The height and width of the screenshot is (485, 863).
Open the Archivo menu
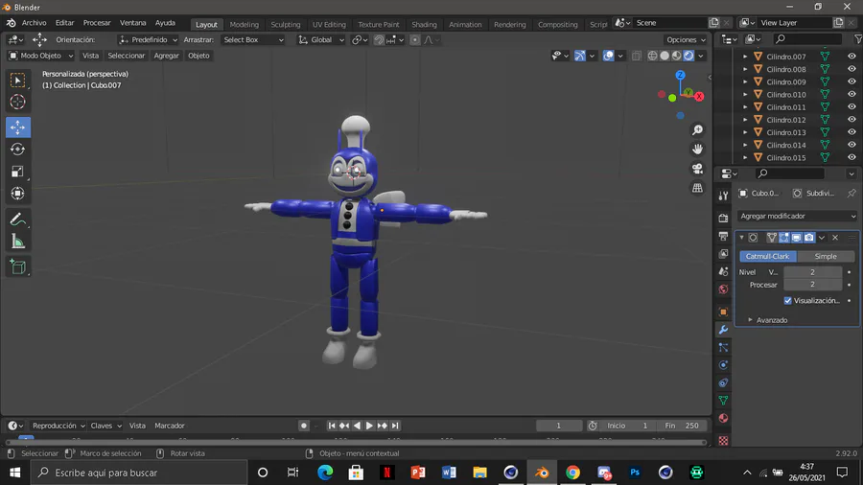point(35,23)
